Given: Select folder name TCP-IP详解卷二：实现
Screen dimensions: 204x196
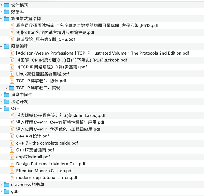Looking at the screenshot, I should 38,88.
